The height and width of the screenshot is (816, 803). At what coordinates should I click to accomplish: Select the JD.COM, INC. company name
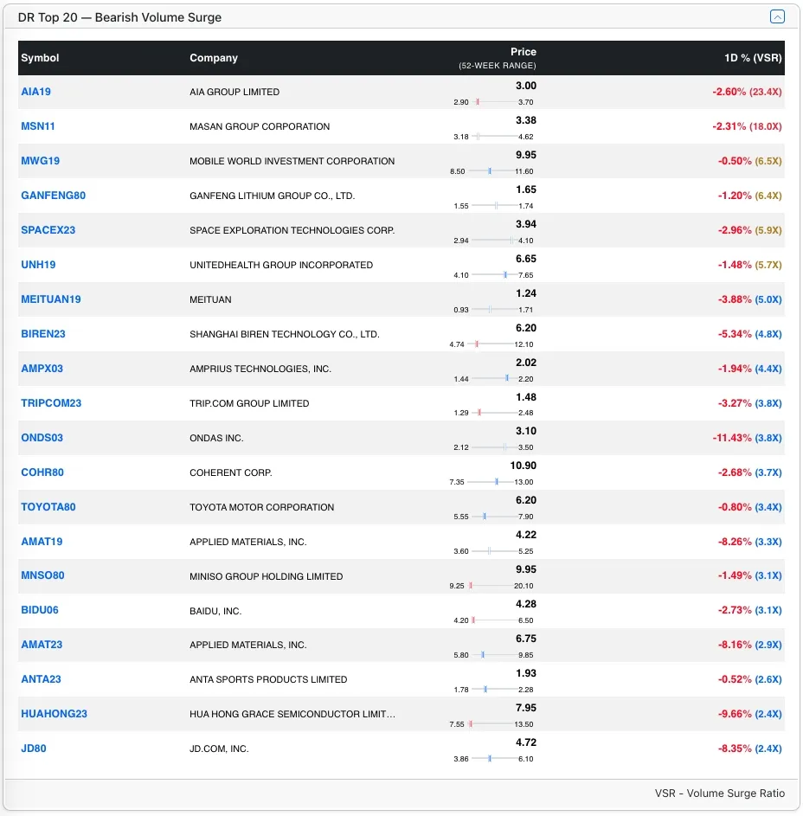pyautogui.click(x=219, y=749)
